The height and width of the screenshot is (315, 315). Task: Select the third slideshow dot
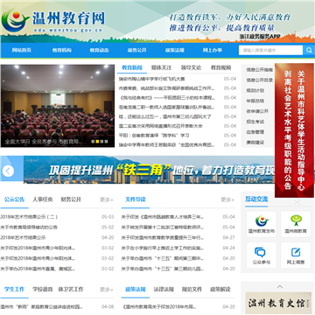(x=101, y=142)
